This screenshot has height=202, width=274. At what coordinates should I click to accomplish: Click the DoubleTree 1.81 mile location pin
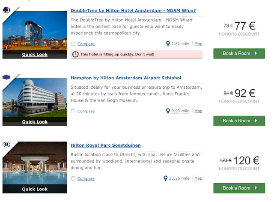(x=168, y=44)
